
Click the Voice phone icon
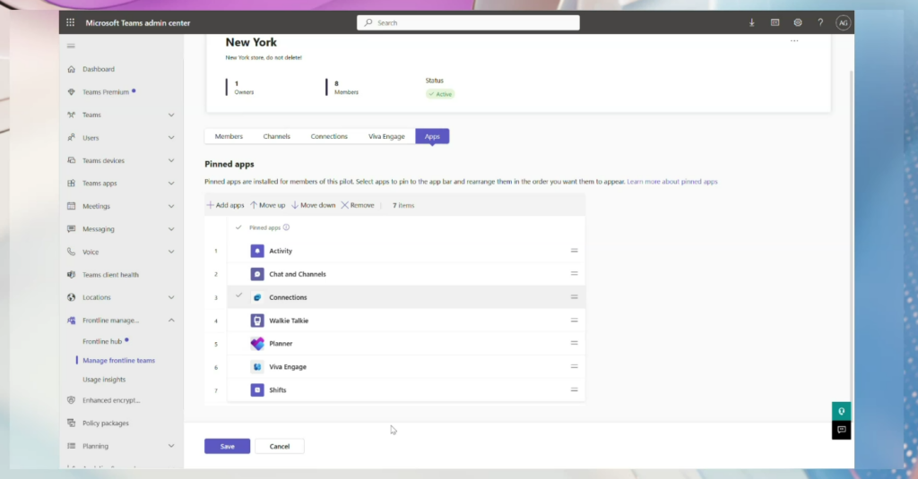pos(72,252)
